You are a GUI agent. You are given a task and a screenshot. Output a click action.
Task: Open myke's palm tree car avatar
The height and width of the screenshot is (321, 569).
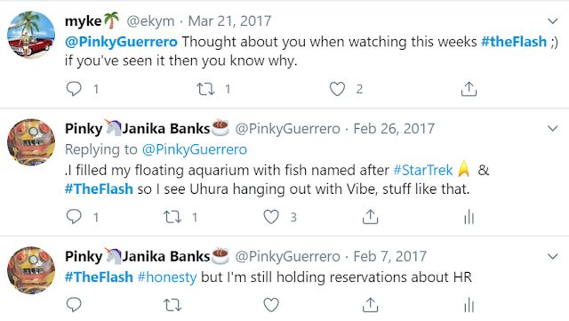point(31,35)
